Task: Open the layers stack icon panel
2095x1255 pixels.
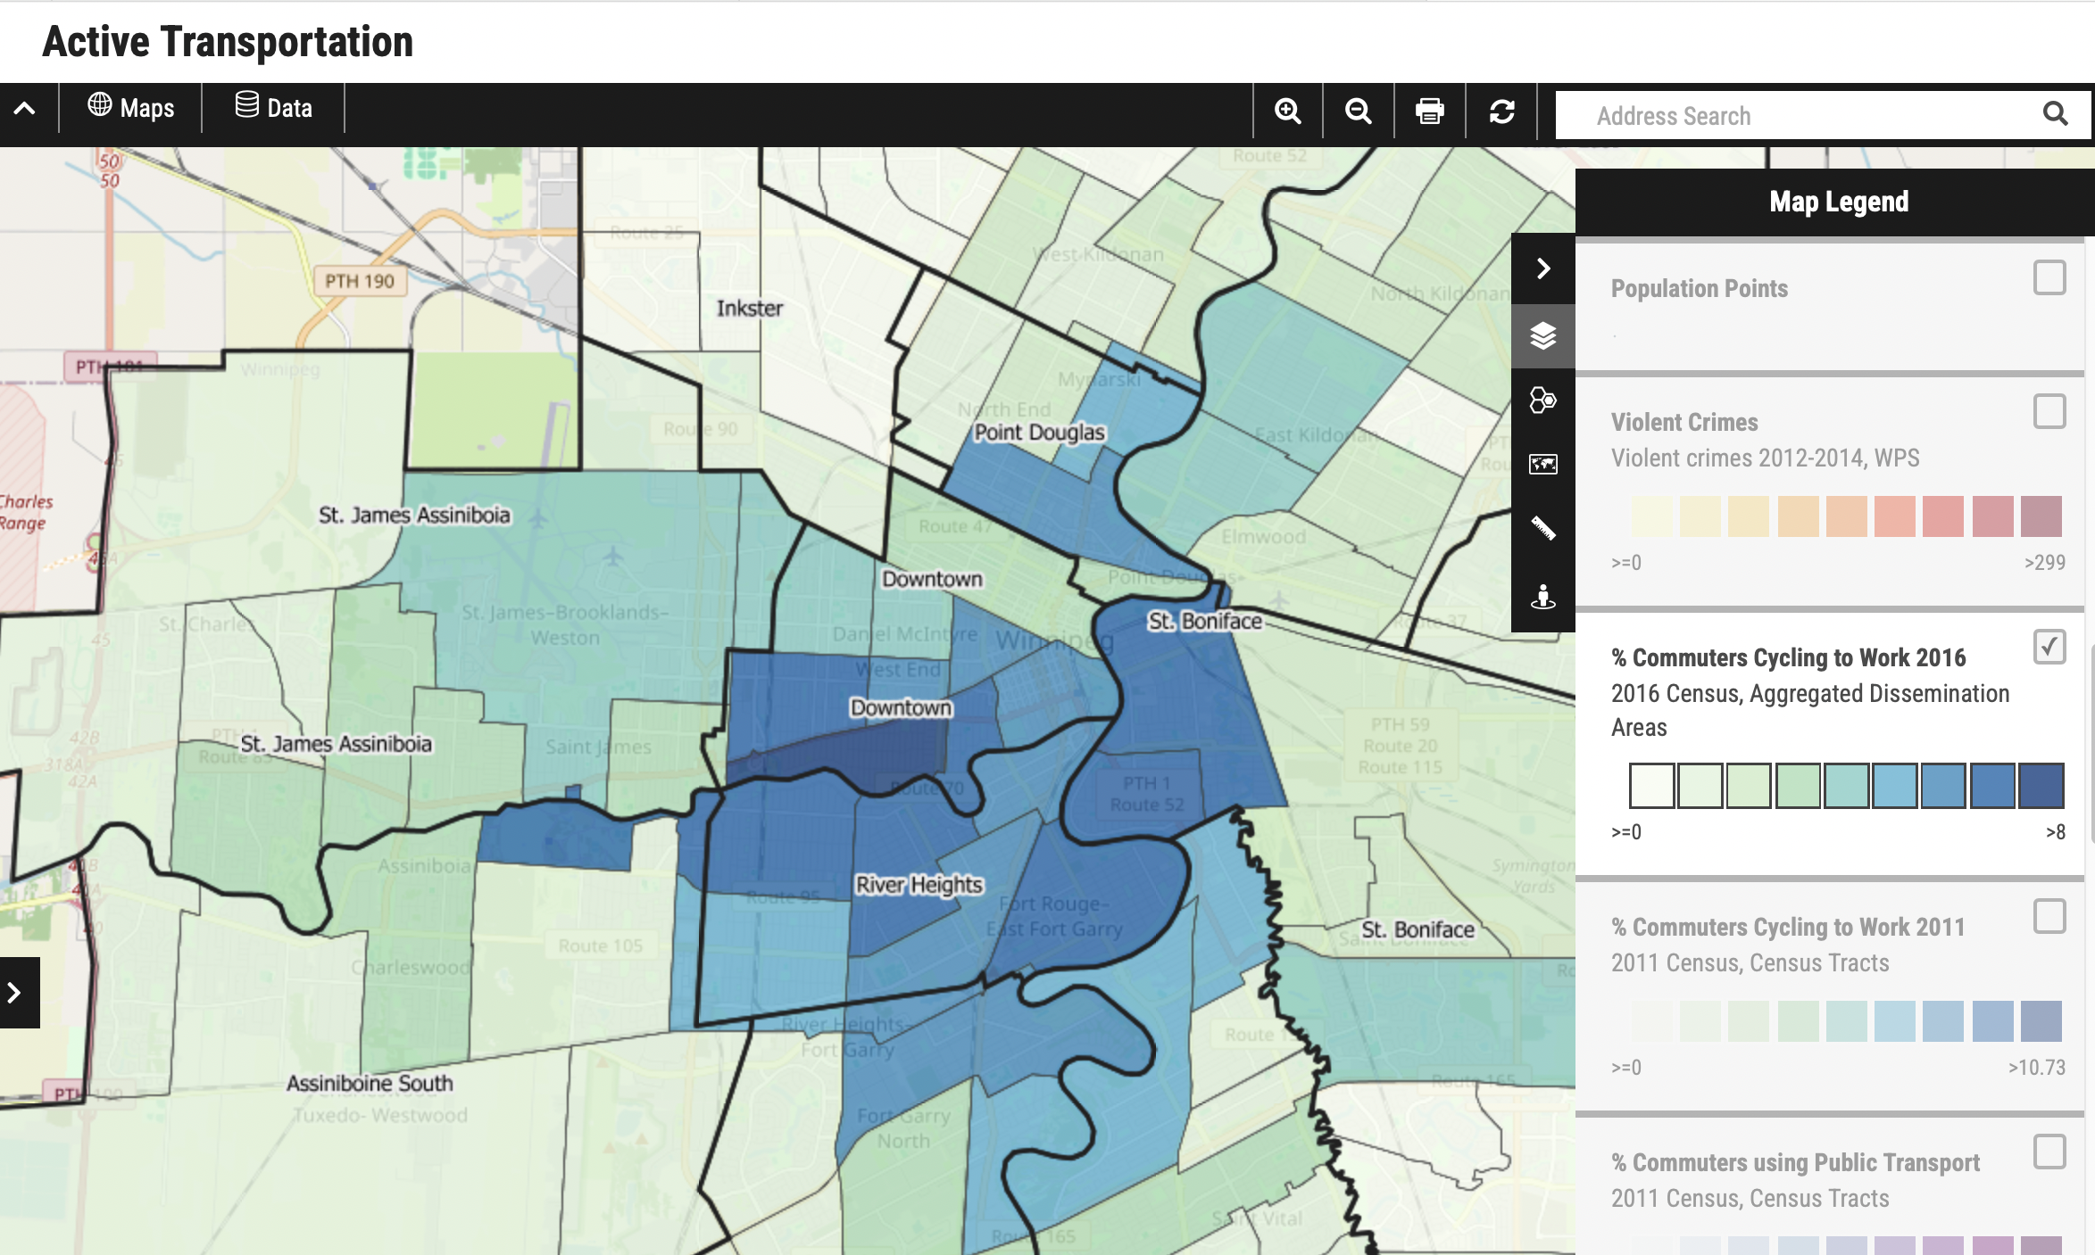Action: pyautogui.click(x=1542, y=335)
